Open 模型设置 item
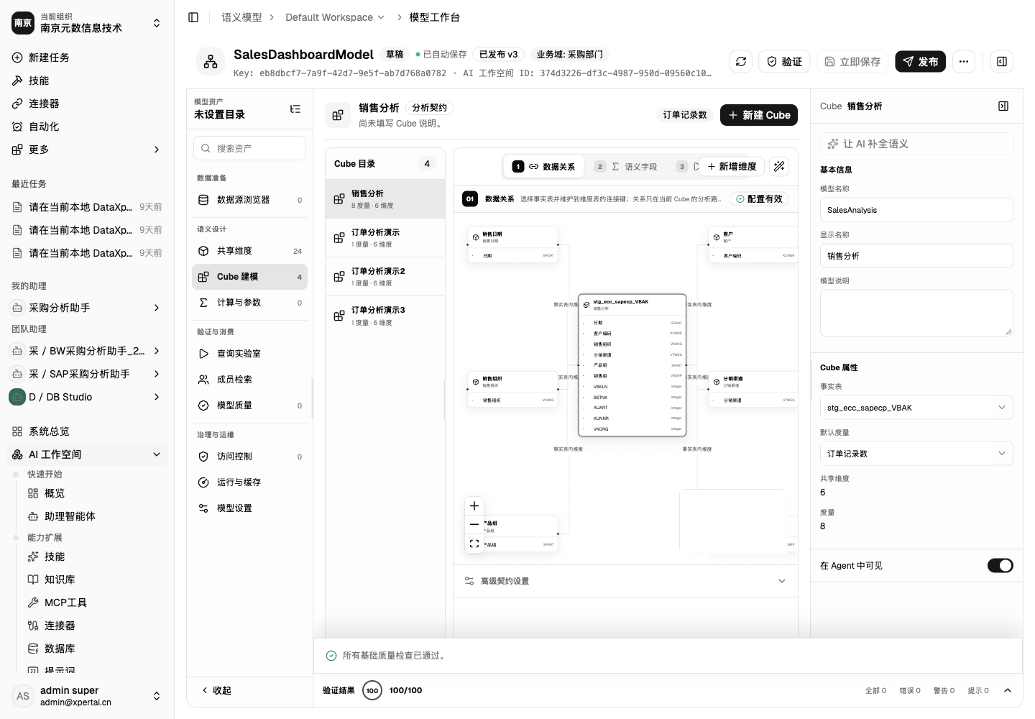1035x719 pixels. 249,508
